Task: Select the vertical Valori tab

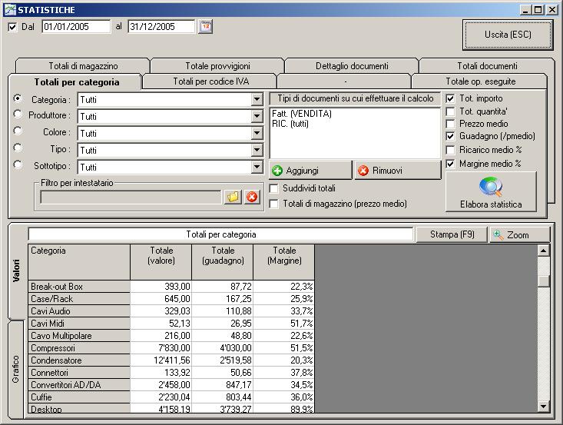Action: 16,271
